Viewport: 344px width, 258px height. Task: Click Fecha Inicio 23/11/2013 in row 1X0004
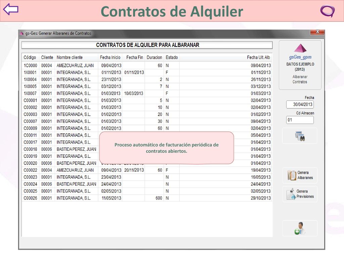[x=111, y=79]
